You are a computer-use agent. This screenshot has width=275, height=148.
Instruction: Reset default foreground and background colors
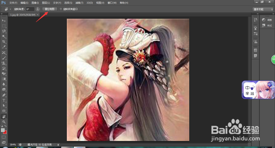(2, 126)
